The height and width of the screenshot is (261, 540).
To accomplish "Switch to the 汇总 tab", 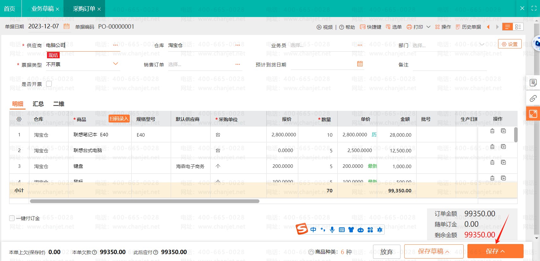I will (x=38, y=104).
